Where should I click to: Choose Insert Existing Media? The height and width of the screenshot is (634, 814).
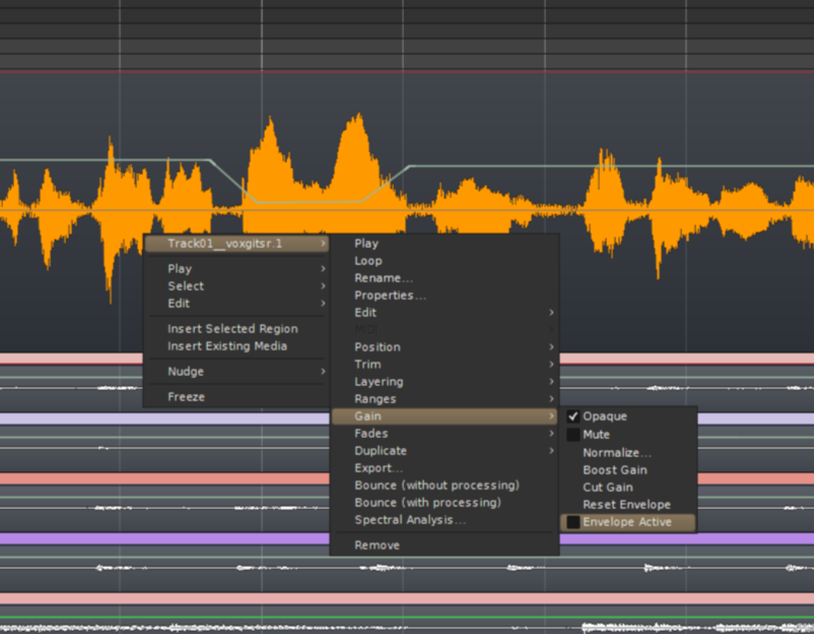pyautogui.click(x=227, y=346)
